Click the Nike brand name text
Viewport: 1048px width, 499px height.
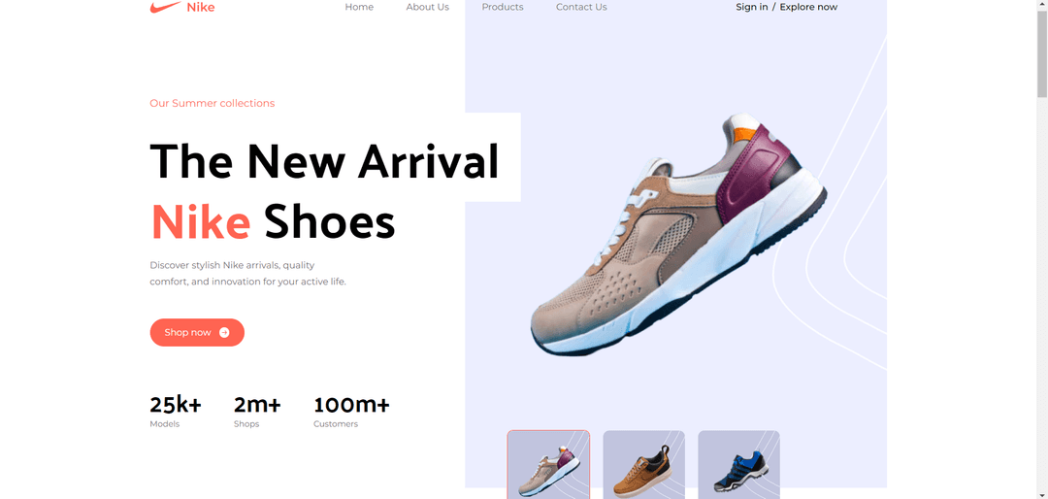click(201, 8)
